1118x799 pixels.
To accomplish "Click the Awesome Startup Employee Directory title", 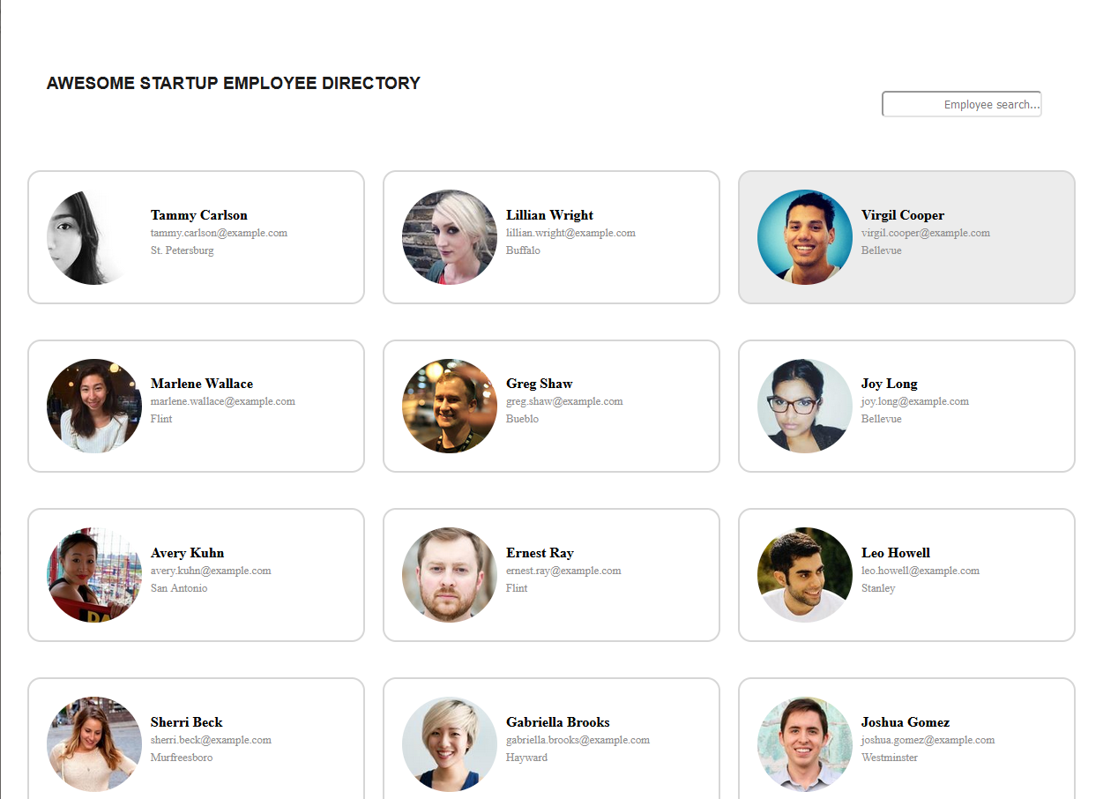I will pos(234,83).
